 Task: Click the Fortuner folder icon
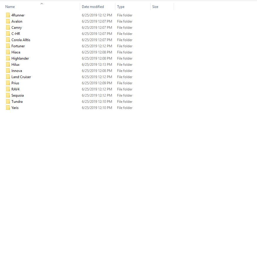click(8, 46)
